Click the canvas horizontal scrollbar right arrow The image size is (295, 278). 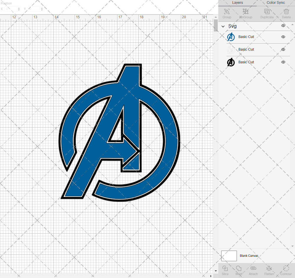tap(211, 276)
